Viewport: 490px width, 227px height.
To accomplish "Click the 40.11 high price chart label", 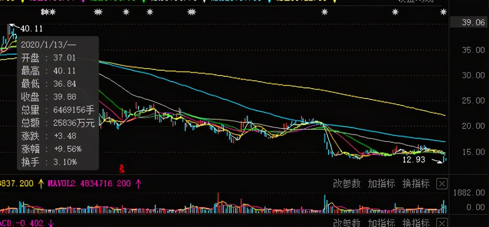I will click(x=31, y=29).
